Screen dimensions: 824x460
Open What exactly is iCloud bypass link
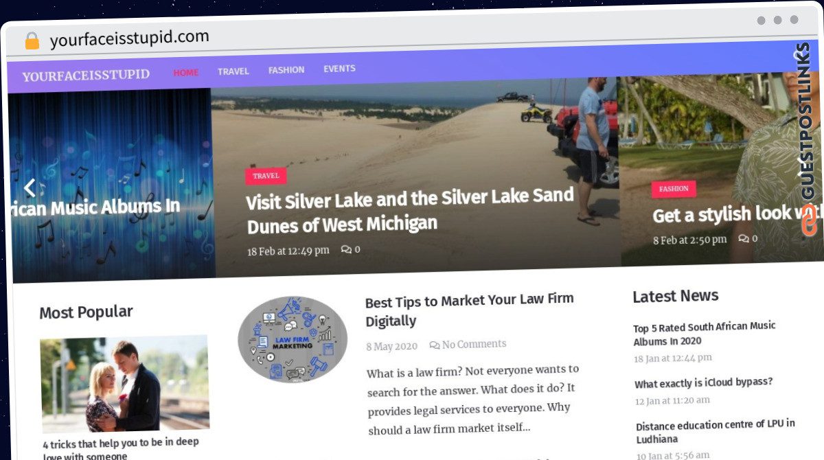[704, 383]
